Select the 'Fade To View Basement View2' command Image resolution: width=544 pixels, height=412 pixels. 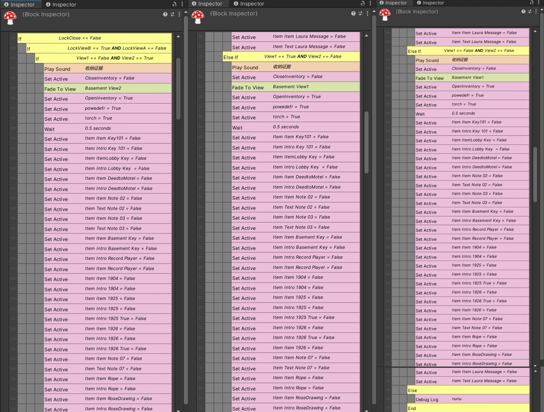[x=108, y=88]
